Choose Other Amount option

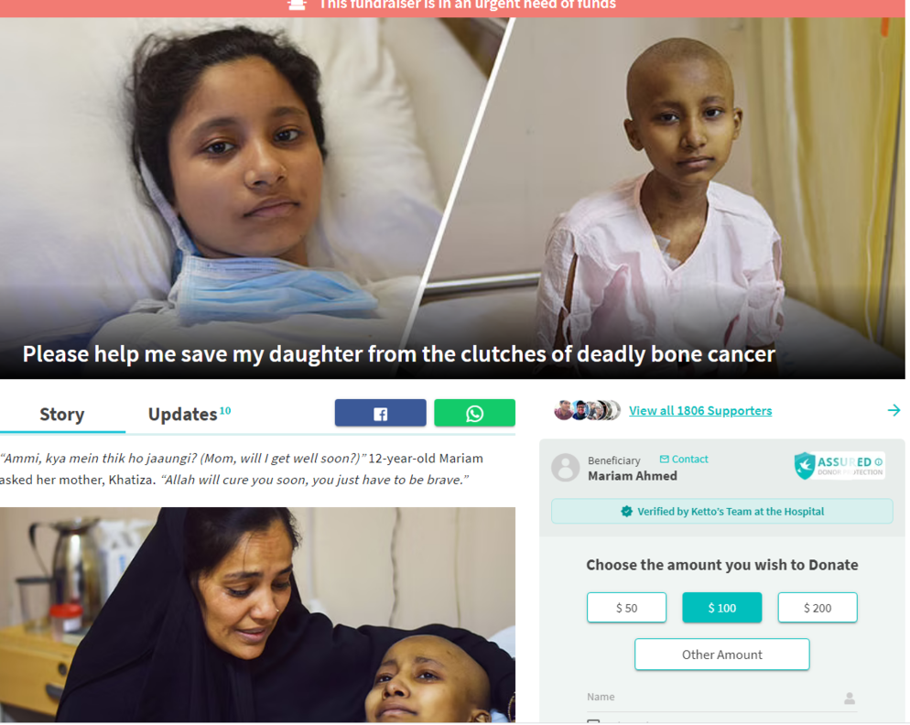[721, 655]
